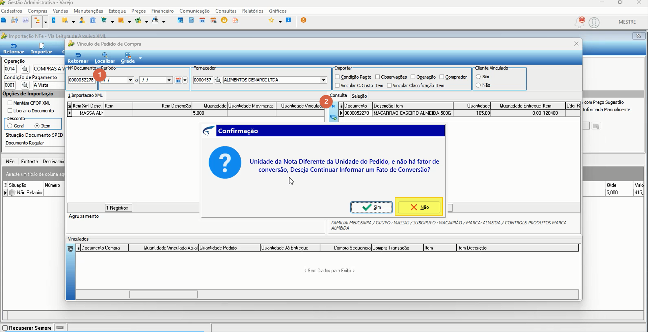The height and width of the screenshot is (332, 648).
Task: Click the Não button in confirmation dialog
Action: point(419,207)
